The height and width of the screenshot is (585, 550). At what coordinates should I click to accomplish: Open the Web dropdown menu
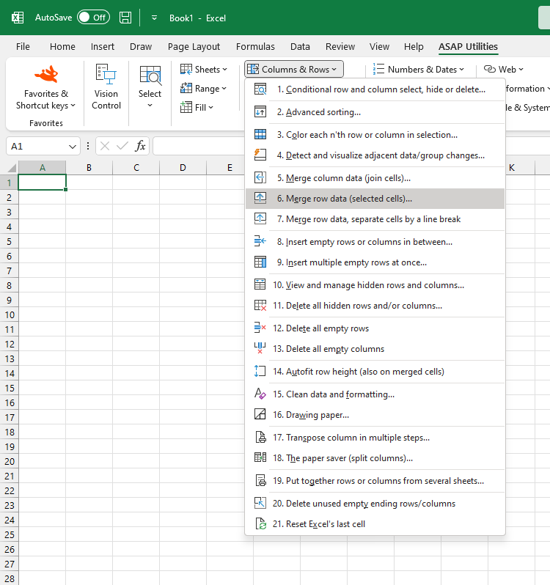point(503,70)
